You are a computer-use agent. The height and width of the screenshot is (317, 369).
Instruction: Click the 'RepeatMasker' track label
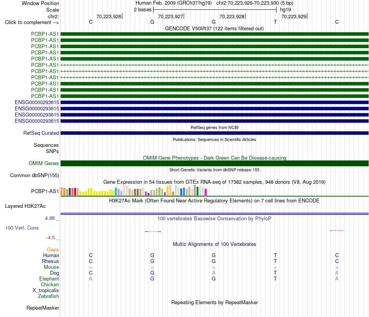pyautogui.click(x=43, y=308)
